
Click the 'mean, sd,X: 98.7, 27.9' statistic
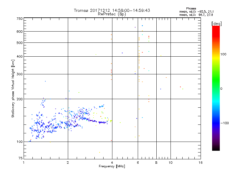196,15
